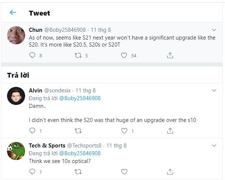Viewport: 225px width, 180px height.
Task: Reply to Alvin's Damn comment
Action: coord(32,130)
